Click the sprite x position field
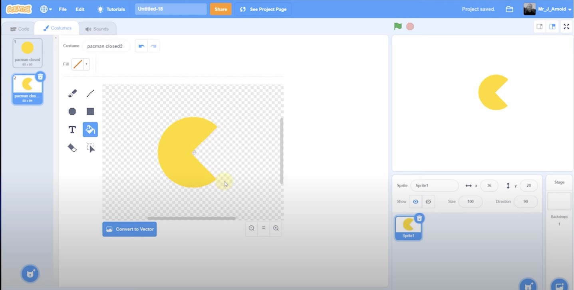 point(489,186)
